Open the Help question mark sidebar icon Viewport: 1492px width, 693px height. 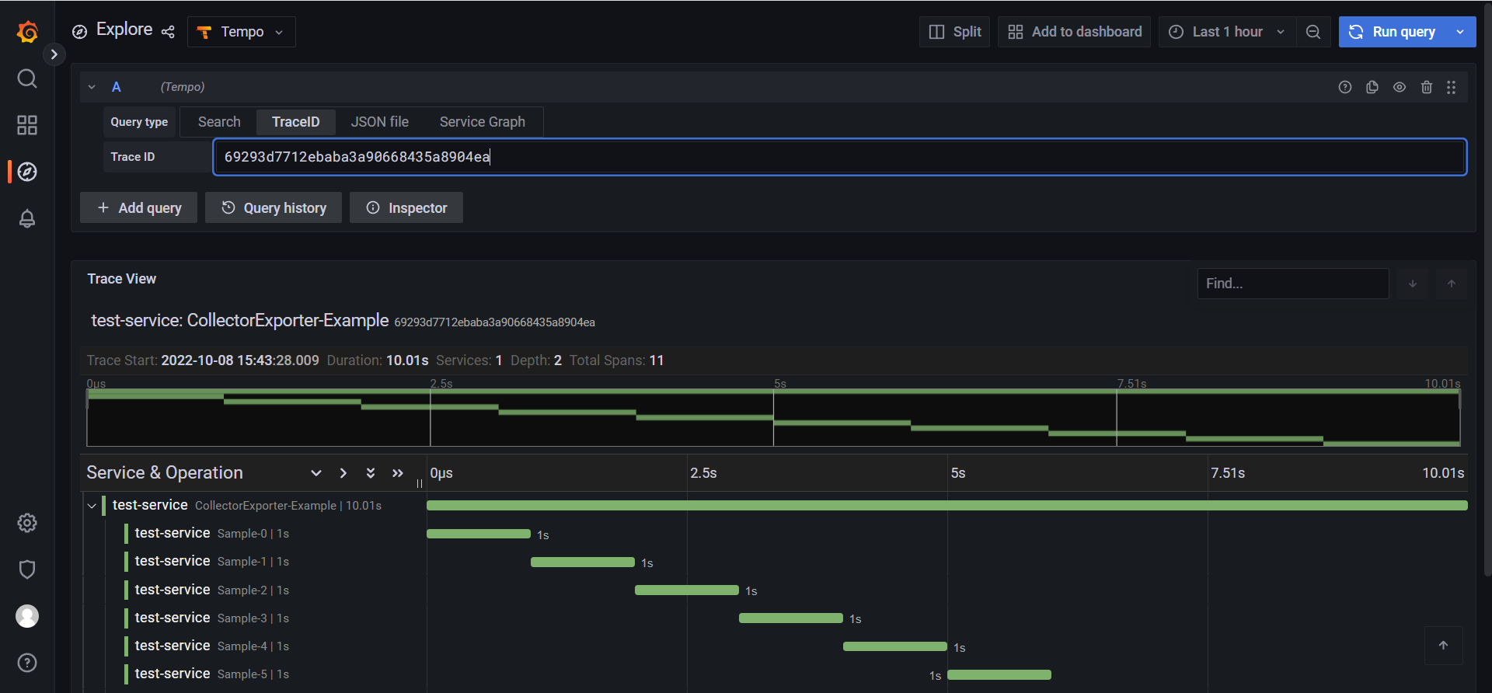click(x=27, y=663)
